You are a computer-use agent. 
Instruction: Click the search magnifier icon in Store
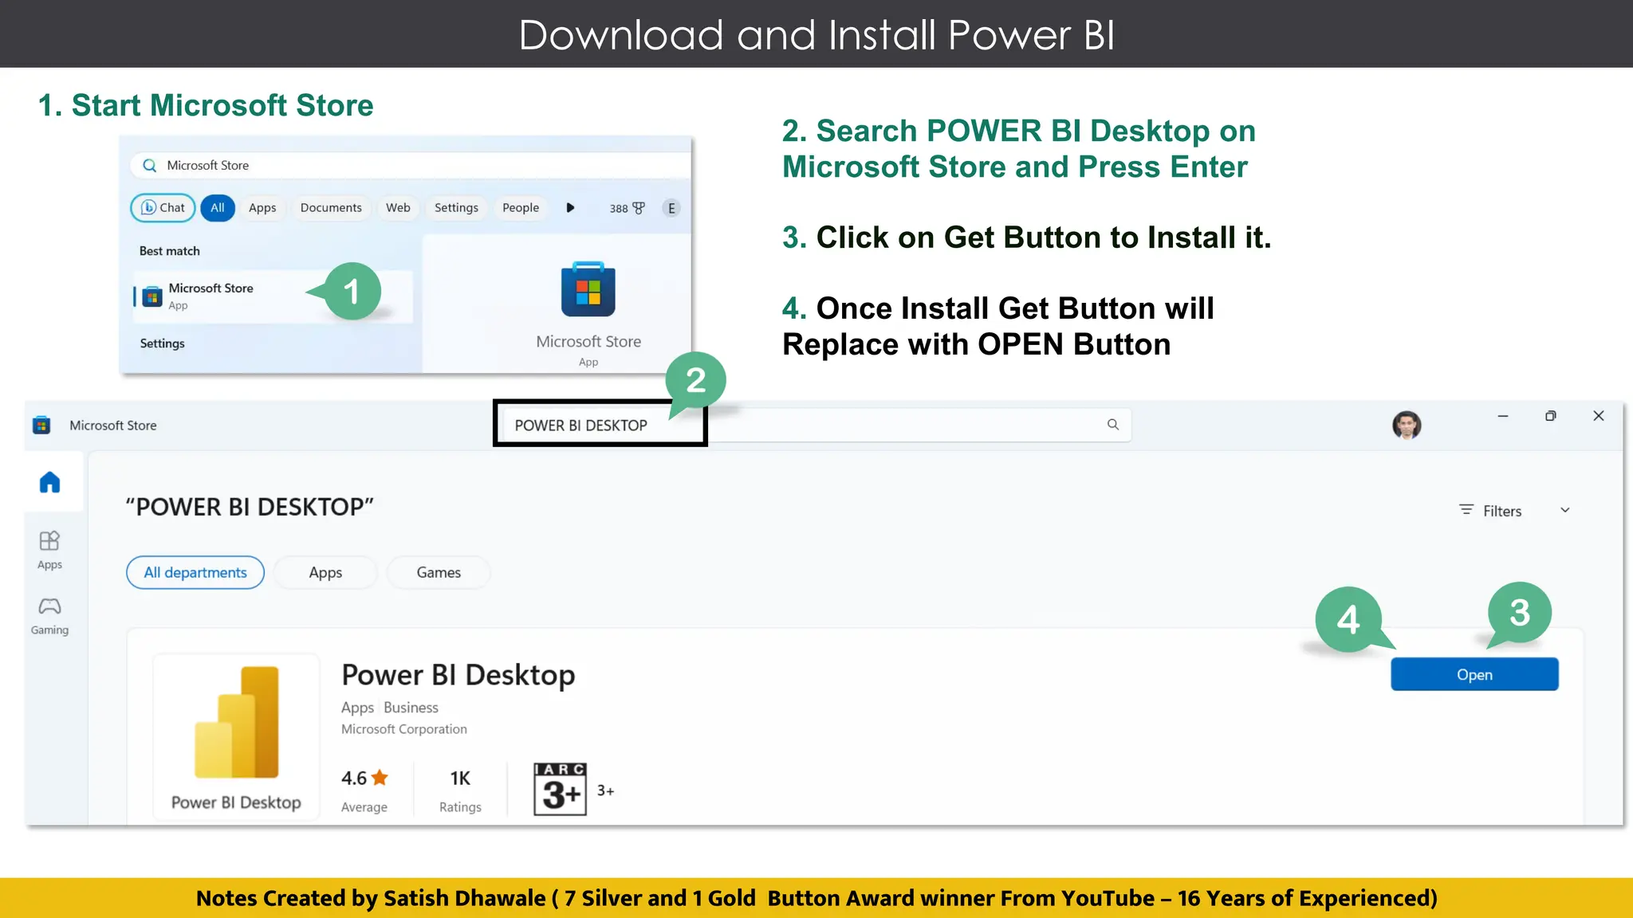click(1113, 425)
